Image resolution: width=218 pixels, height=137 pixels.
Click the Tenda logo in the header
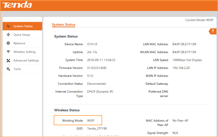click(17, 5)
